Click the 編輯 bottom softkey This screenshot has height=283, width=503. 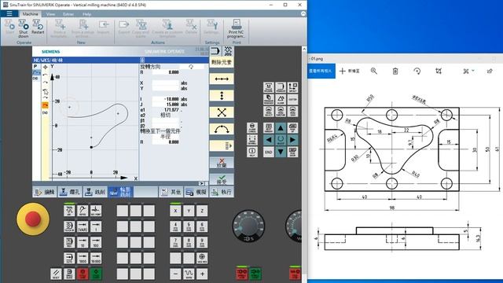(x=45, y=192)
